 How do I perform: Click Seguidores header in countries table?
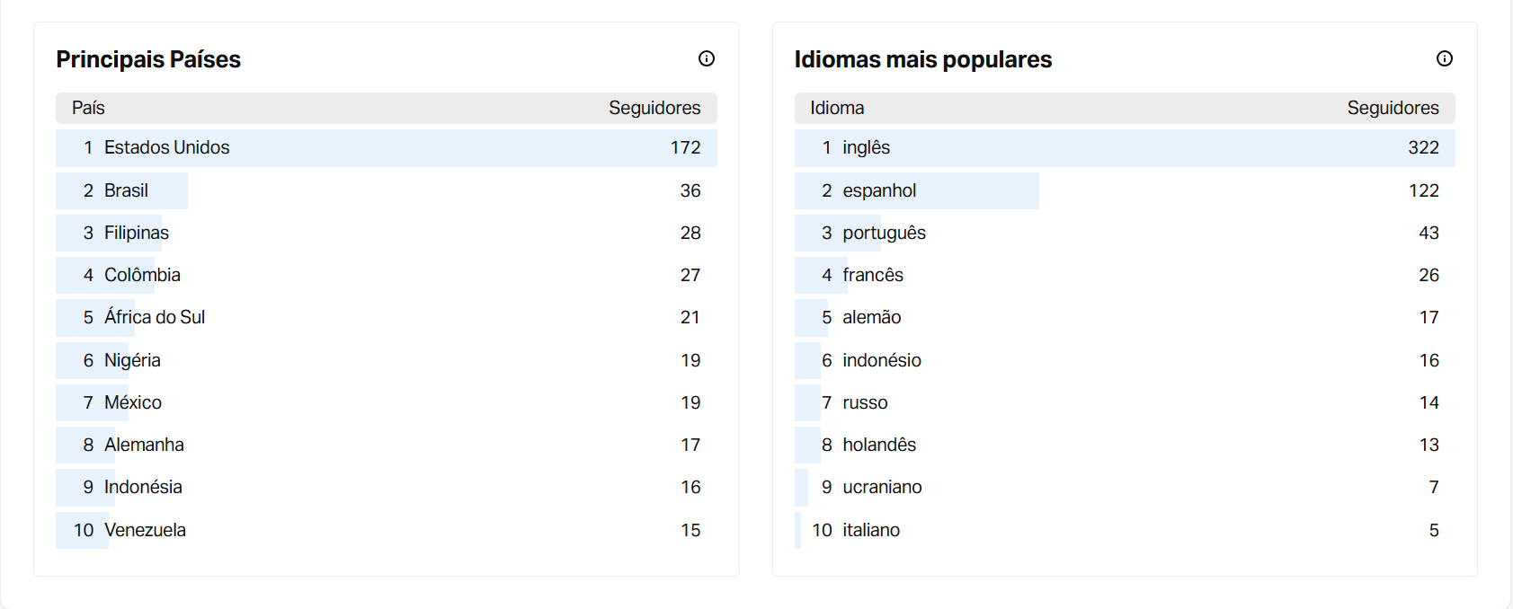(x=654, y=108)
